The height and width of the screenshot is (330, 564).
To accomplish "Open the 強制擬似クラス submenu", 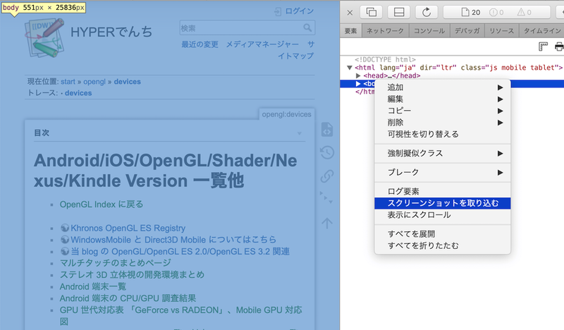I will pyautogui.click(x=443, y=154).
